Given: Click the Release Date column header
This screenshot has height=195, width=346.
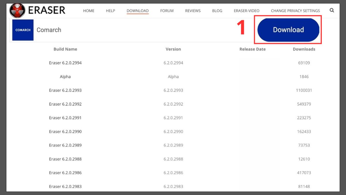Looking at the screenshot, I should (x=253, y=49).
